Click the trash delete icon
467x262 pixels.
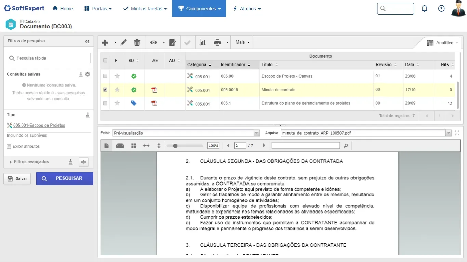click(x=137, y=42)
